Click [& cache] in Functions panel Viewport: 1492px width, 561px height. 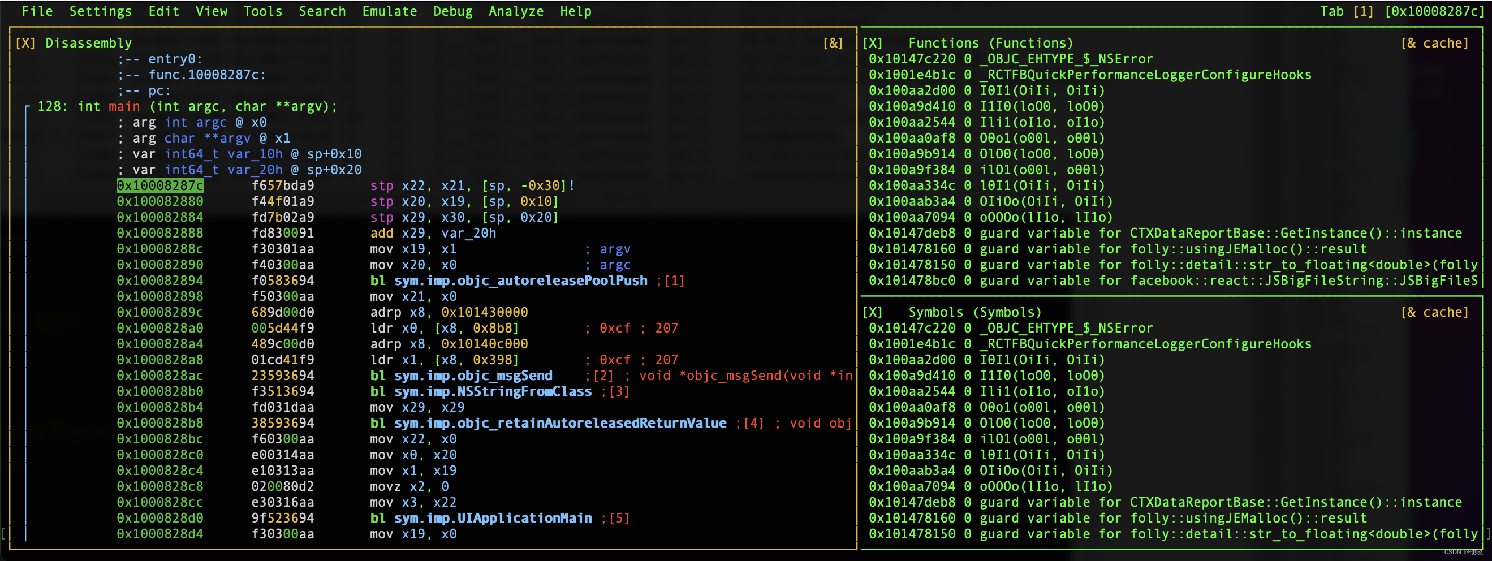1435,43
